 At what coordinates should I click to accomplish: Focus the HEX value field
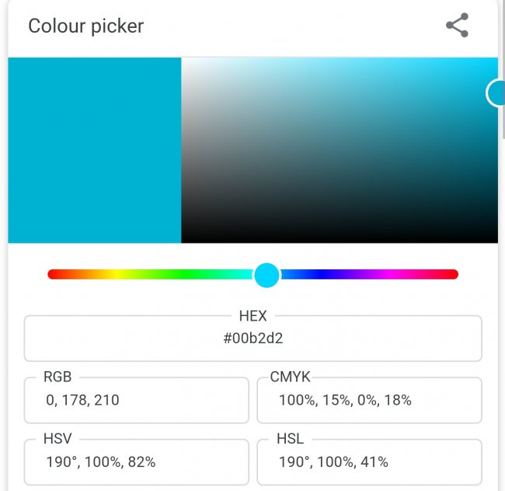pos(252,338)
